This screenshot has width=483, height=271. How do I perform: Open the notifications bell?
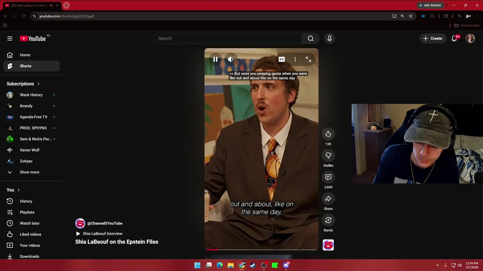pyautogui.click(x=454, y=38)
